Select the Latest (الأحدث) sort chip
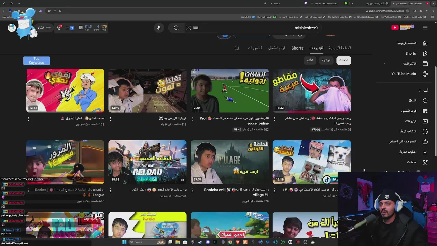The height and width of the screenshot is (246, 437). (x=343, y=60)
